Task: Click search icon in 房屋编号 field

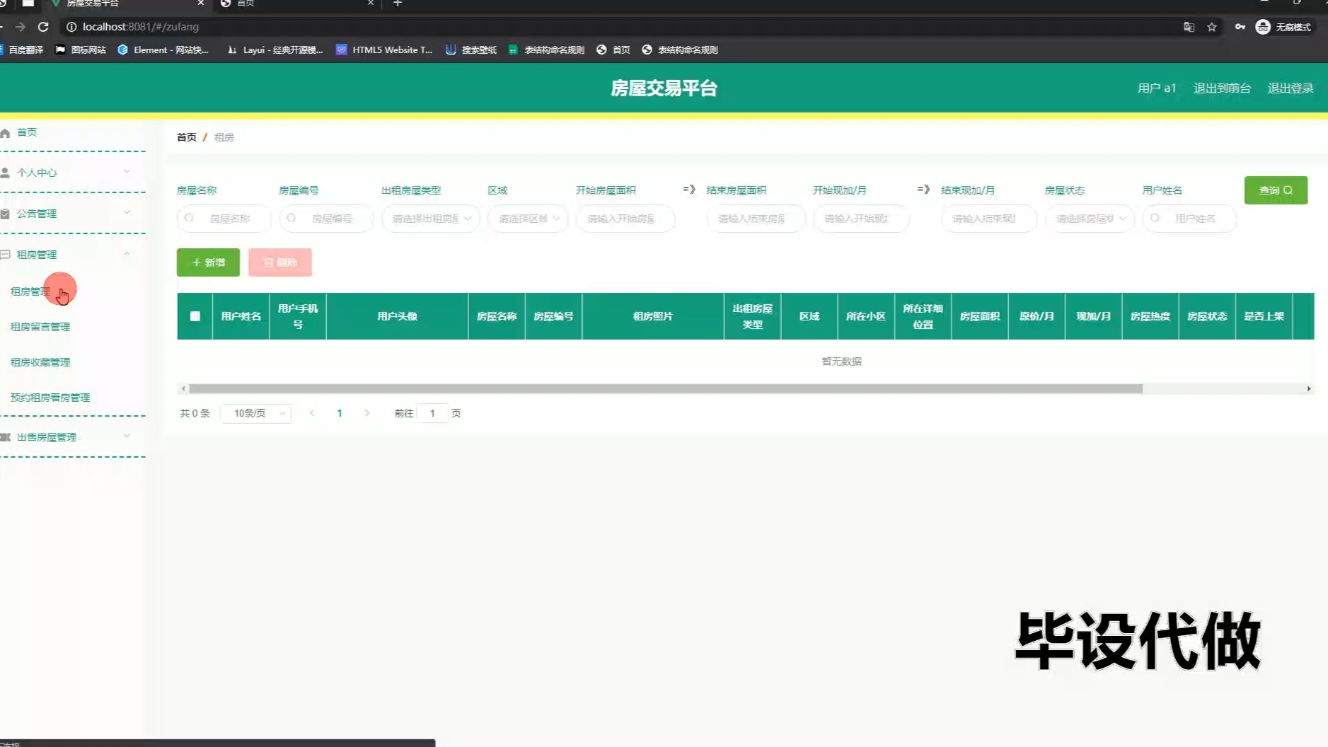Action: click(291, 219)
